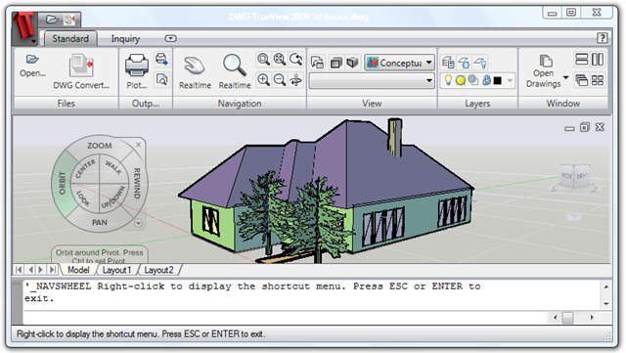Viewport: 626px width, 353px height.
Task: Switch to the Layout1 tab
Action: [116, 270]
